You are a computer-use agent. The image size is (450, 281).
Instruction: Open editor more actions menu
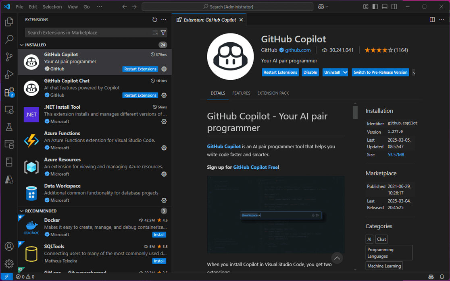click(442, 20)
